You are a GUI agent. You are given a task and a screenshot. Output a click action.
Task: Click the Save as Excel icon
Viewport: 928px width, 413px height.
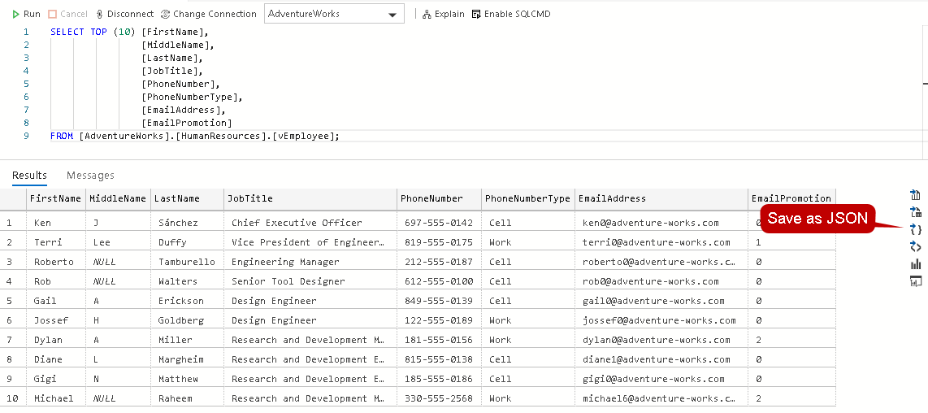tap(916, 212)
